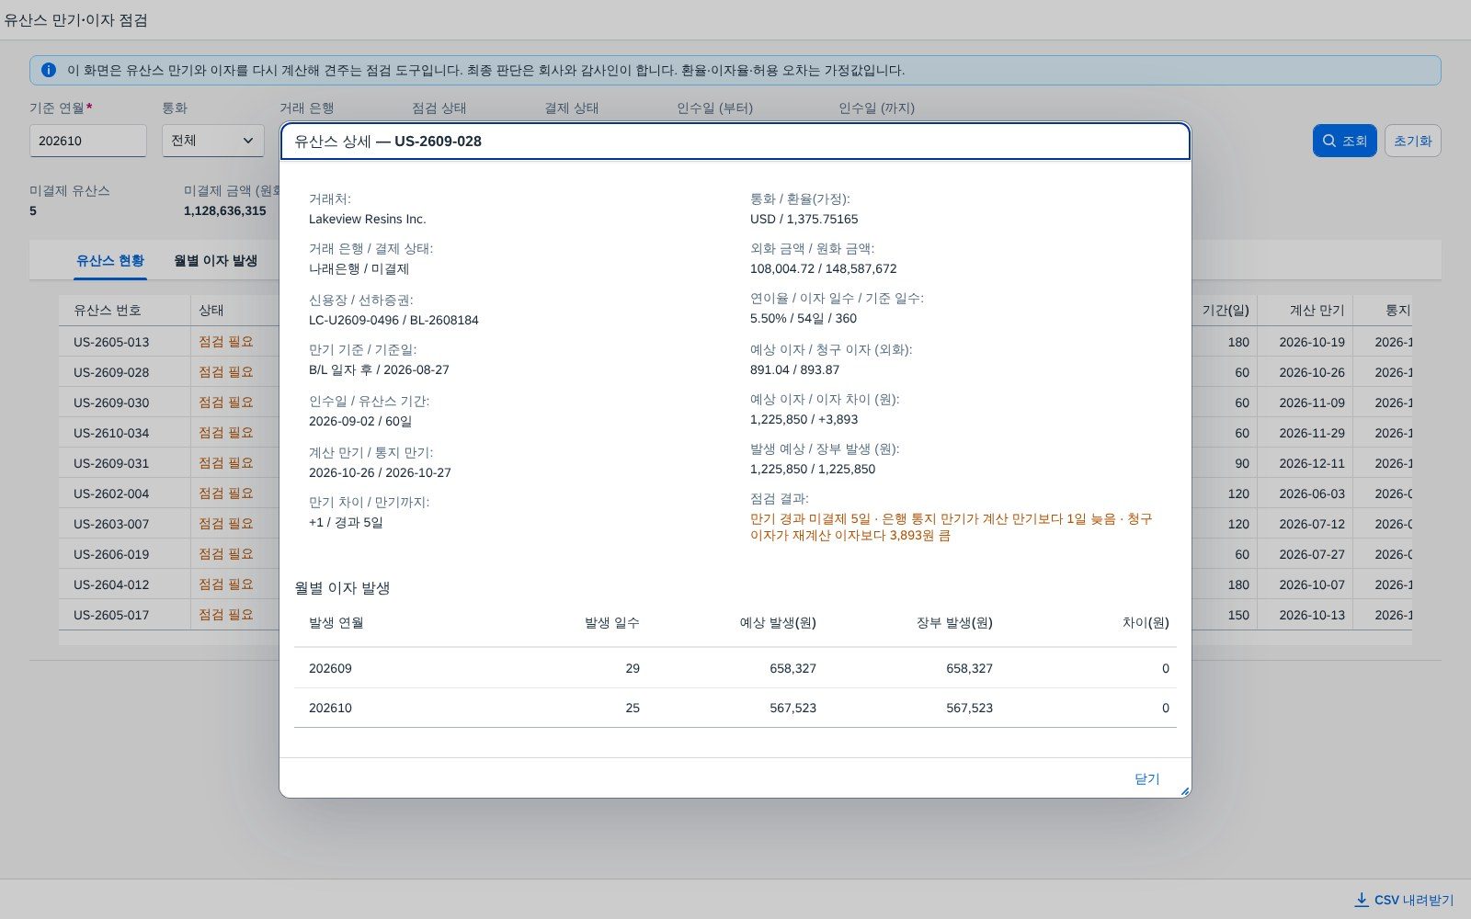This screenshot has width=1471, height=919.
Task: Click the USD / 1,375.75165 exchange rate value
Action: (804, 219)
